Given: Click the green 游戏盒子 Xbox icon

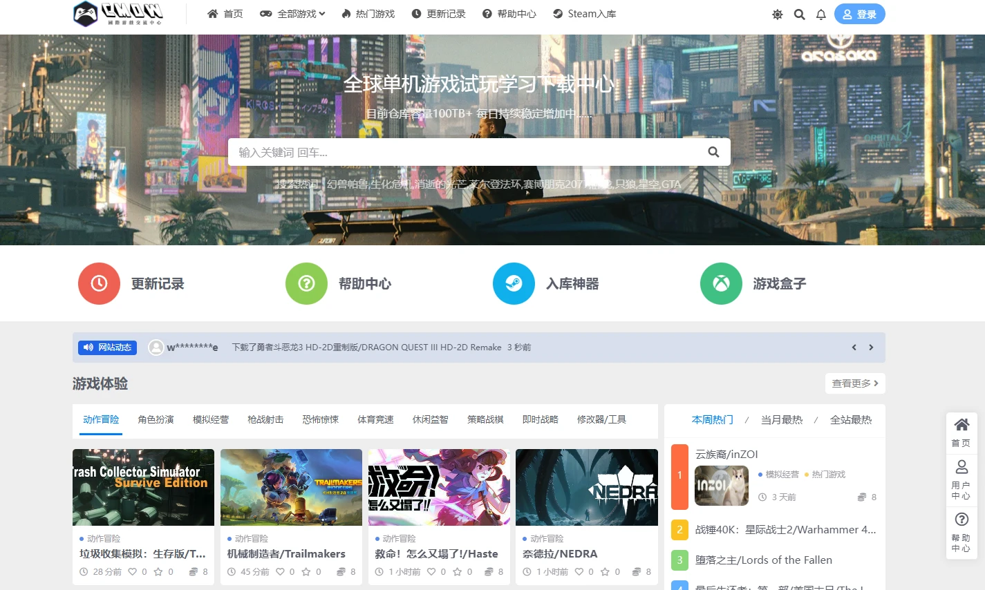Looking at the screenshot, I should tap(721, 283).
